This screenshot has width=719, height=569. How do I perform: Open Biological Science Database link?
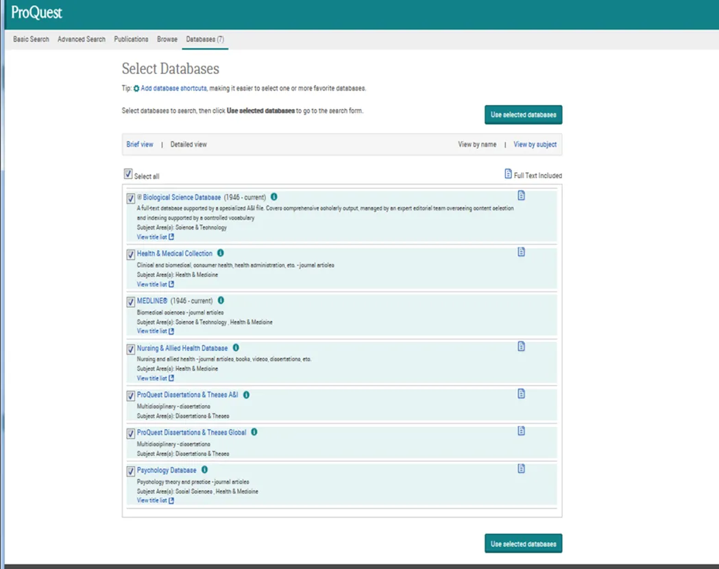pyautogui.click(x=182, y=197)
